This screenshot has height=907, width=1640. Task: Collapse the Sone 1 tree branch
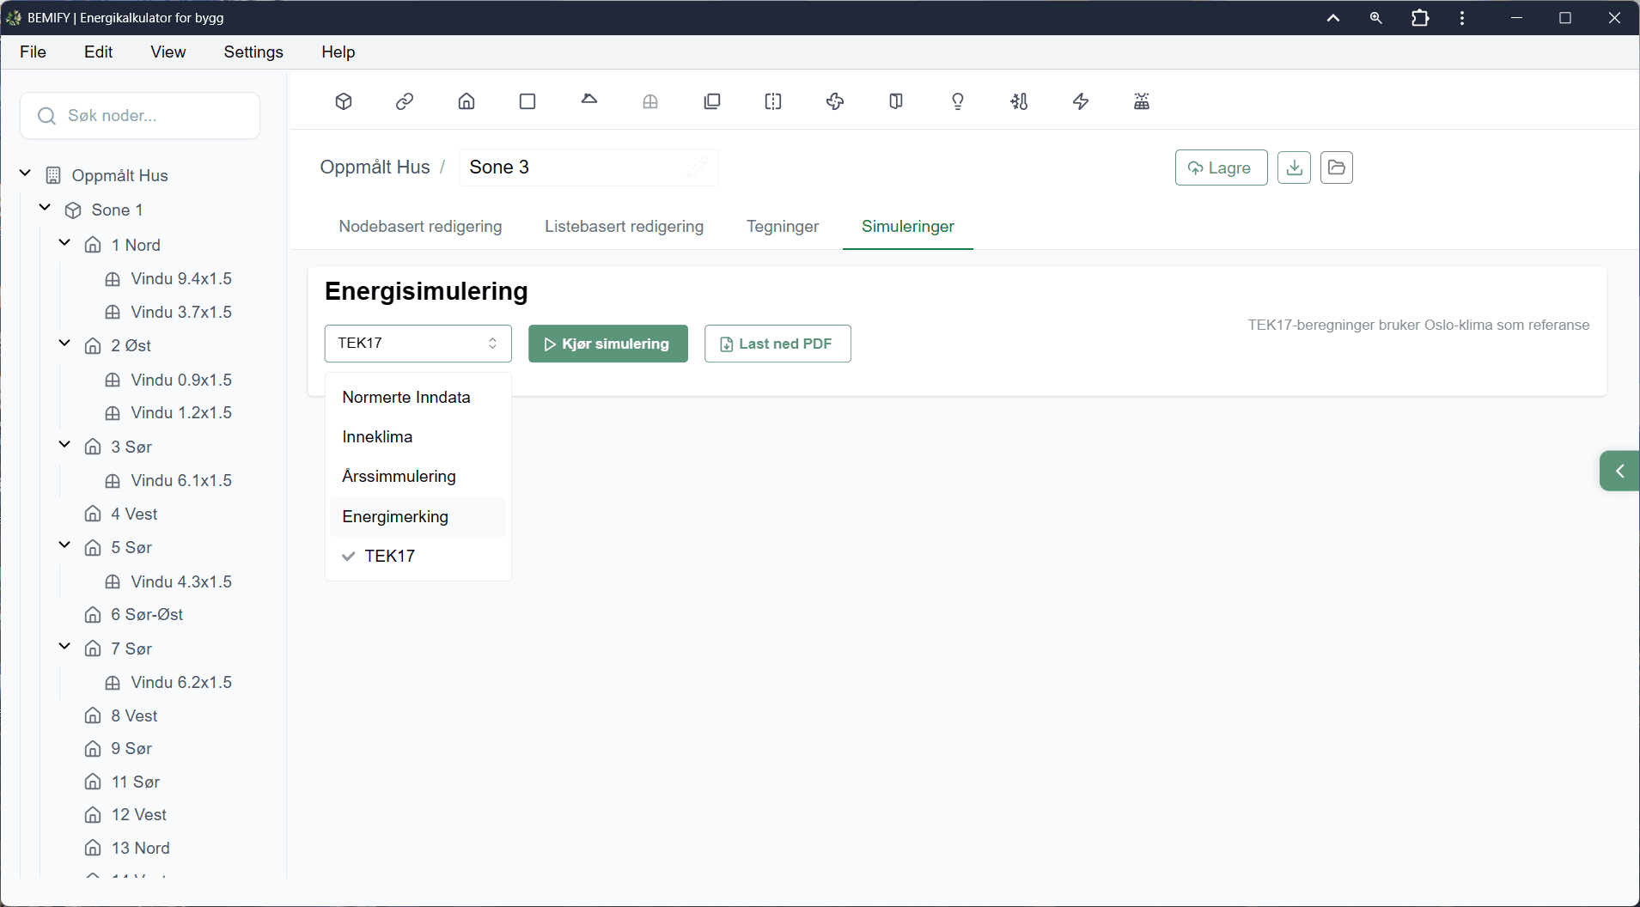click(44, 209)
